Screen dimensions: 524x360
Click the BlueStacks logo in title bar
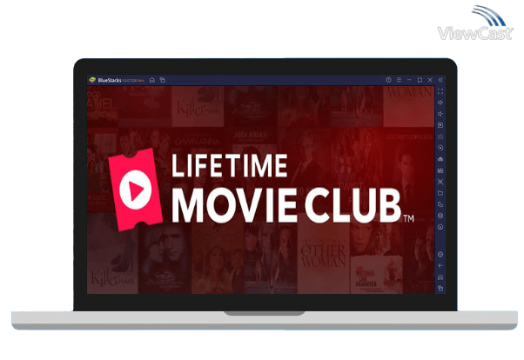[x=92, y=80]
